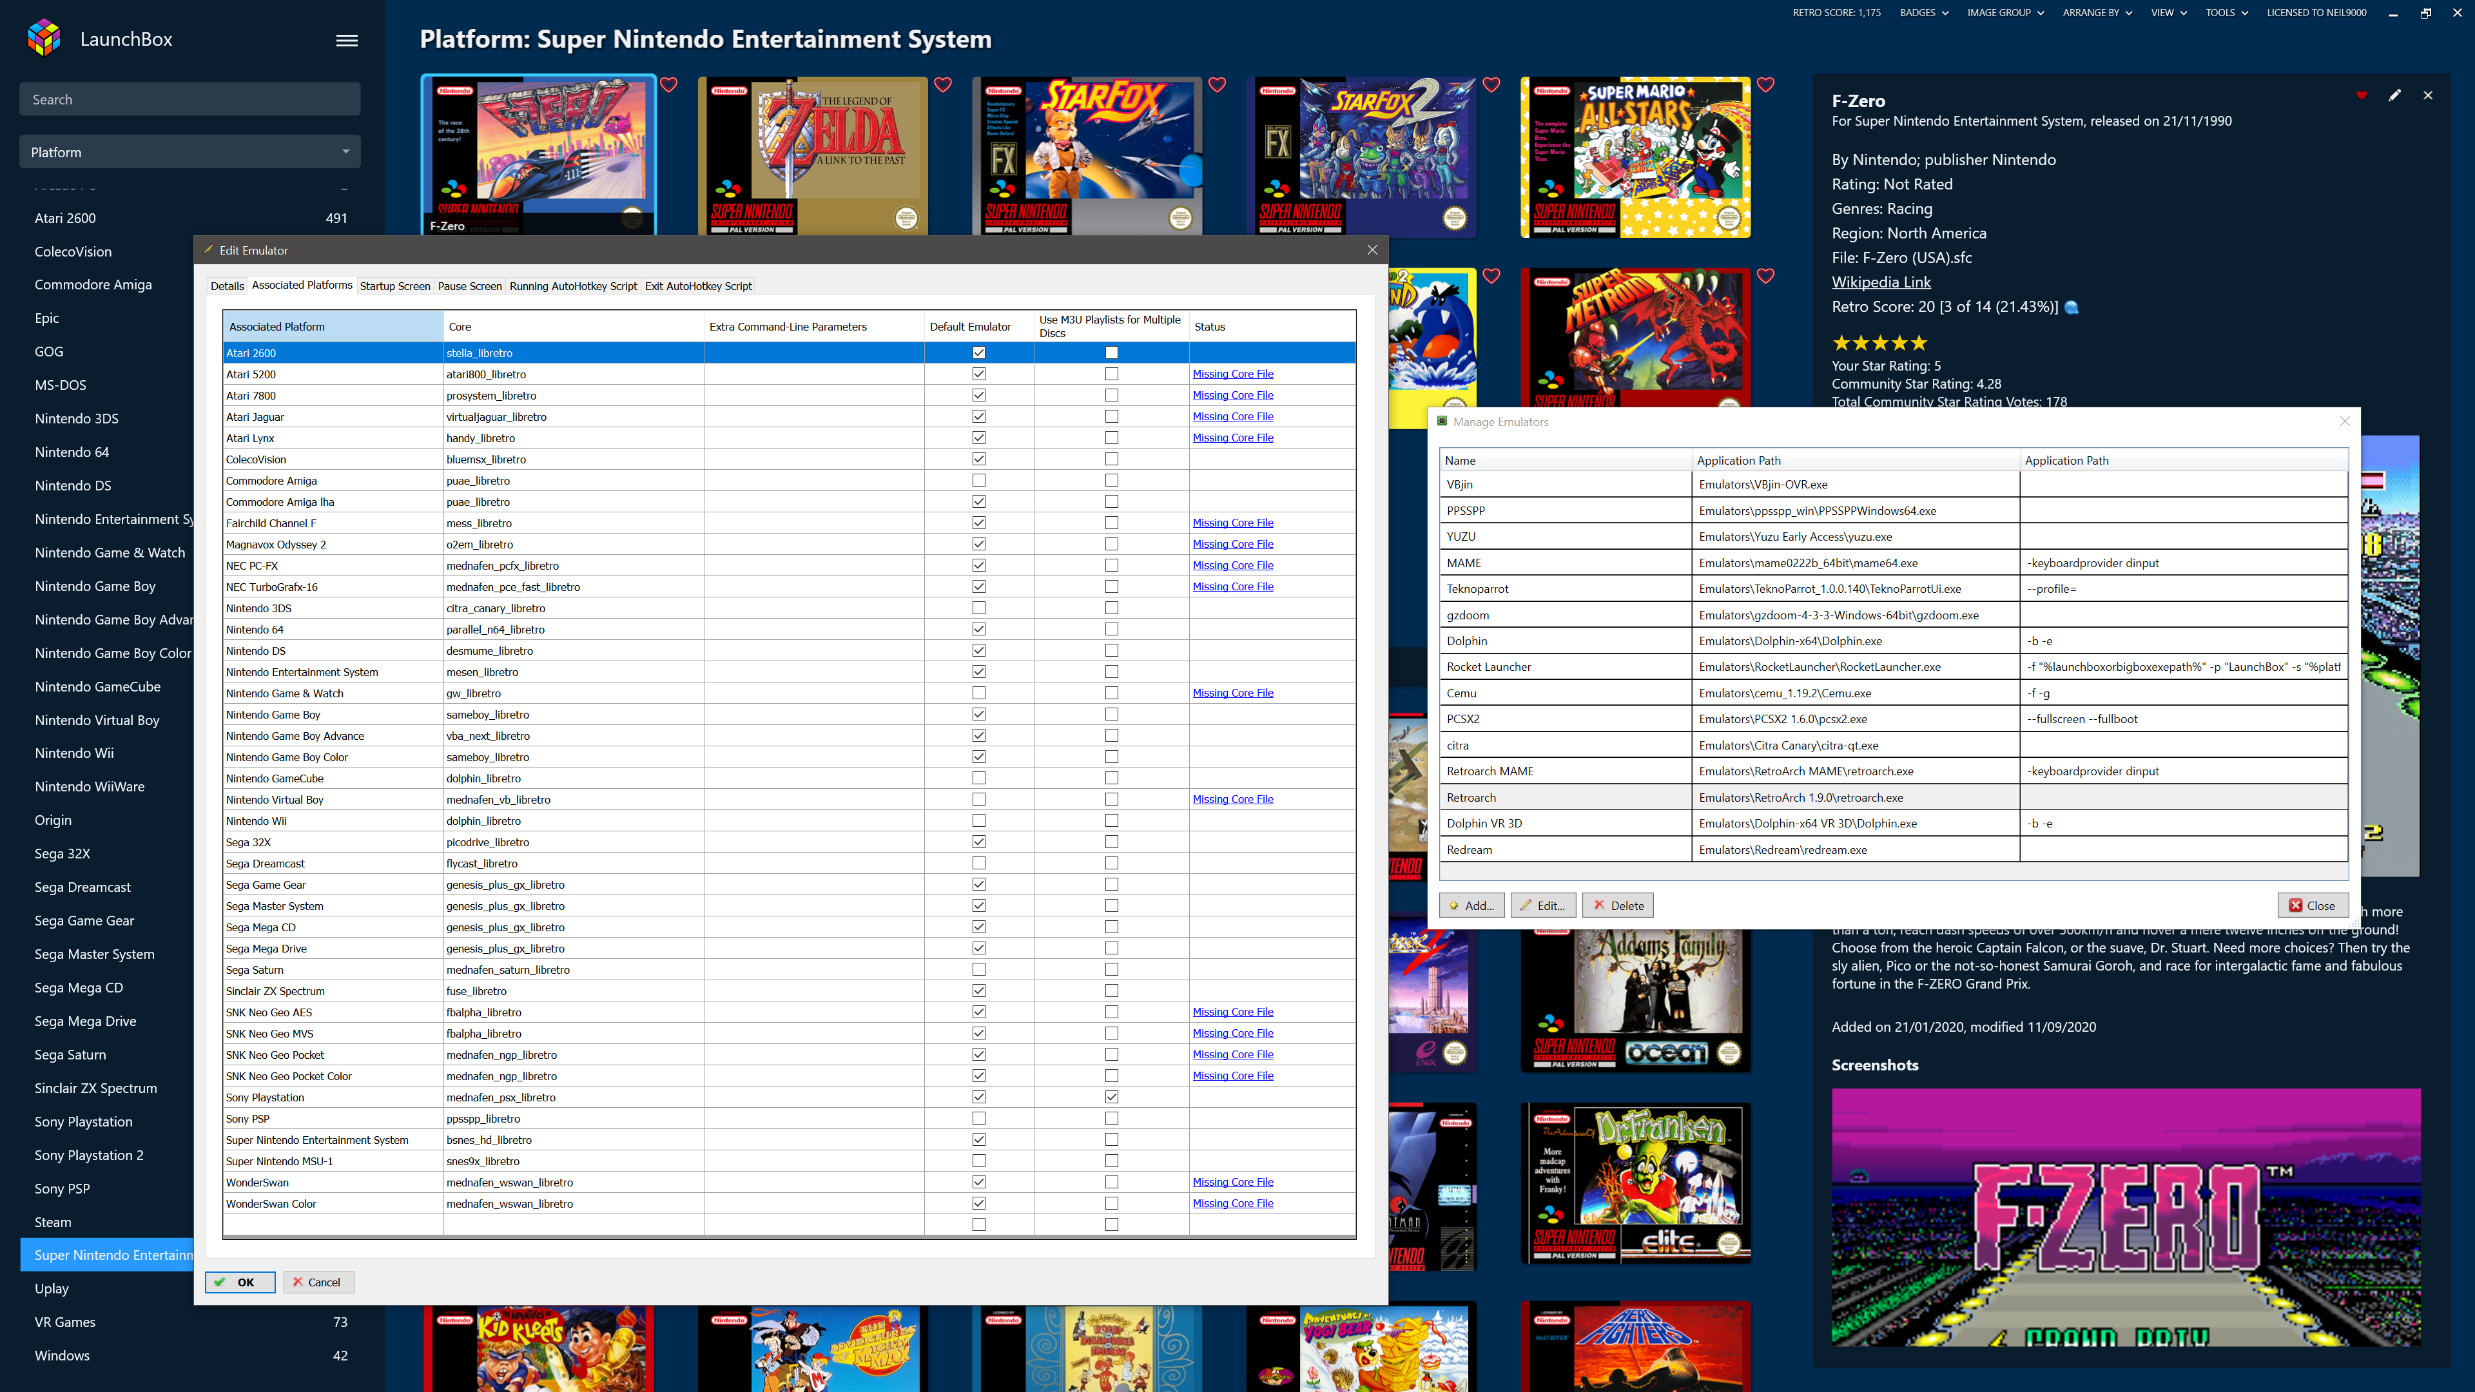This screenshot has height=1392, width=2475.
Task: Uncheck Default Emulator for Atari 5200
Action: click(978, 374)
